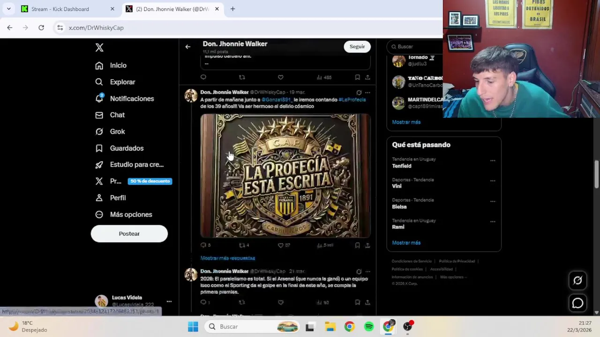Click Seguir to follow Don. Jhonnie Walker
The height and width of the screenshot is (337, 600).
point(357,46)
